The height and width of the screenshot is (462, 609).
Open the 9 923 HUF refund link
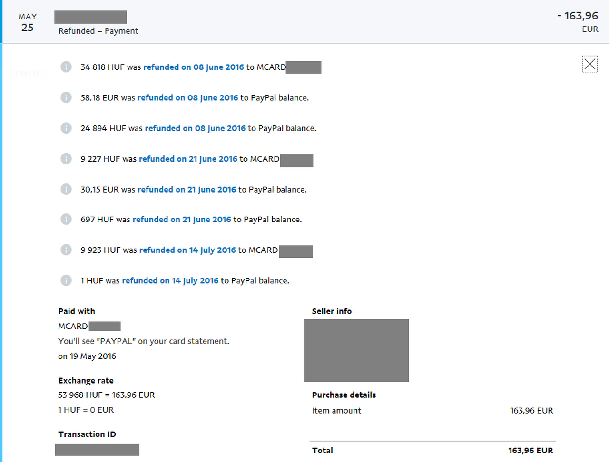click(x=187, y=250)
